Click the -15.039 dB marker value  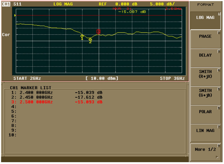coord(89,92)
